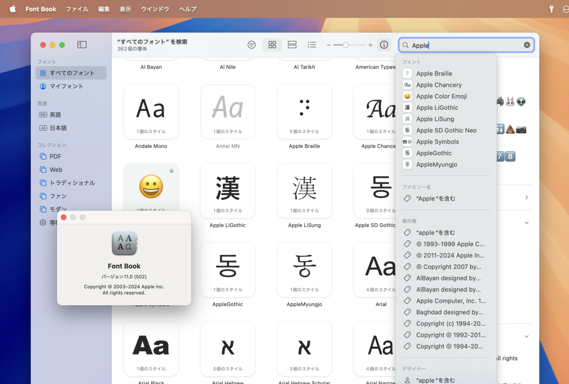Collapse the lower inspector section chevron
This screenshot has height=384, width=569.
click(x=527, y=336)
